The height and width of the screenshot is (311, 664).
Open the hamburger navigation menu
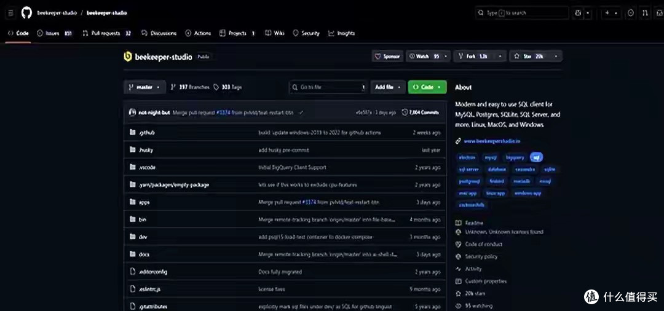(11, 13)
